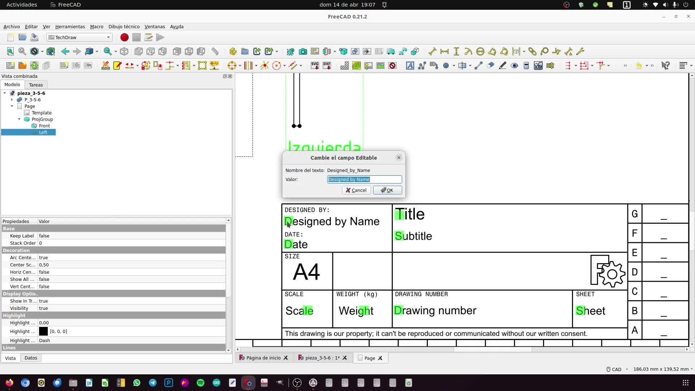Click the black Highlight color swatch
This screenshot has height=391, width=695.
click(x=43, y=331)
